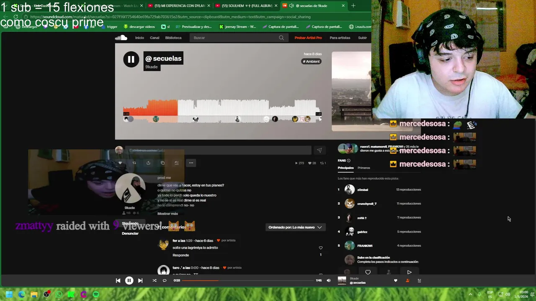Open the sort dropdown 'Ordenado por: Lo más nuevo'

(x=295, y=227)
